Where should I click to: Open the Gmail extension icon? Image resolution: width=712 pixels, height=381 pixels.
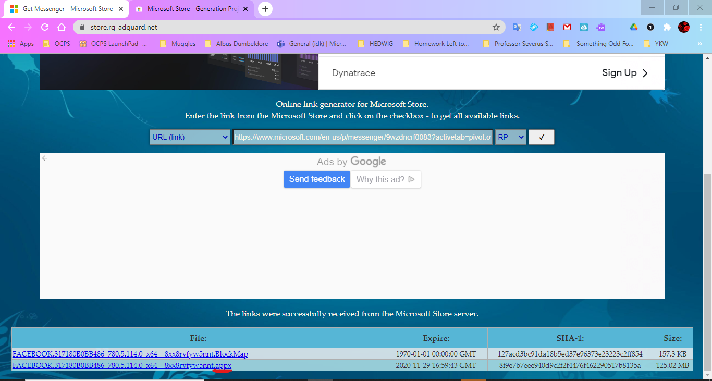click(x=567, y=27)
